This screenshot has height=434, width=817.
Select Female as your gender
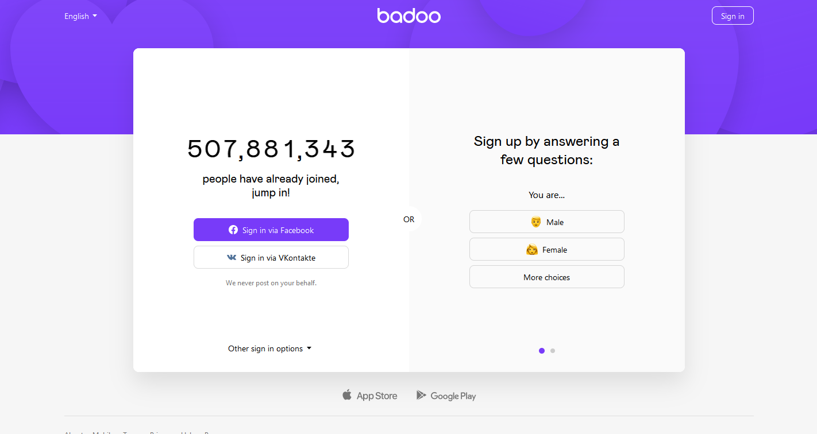pos(547,249)
